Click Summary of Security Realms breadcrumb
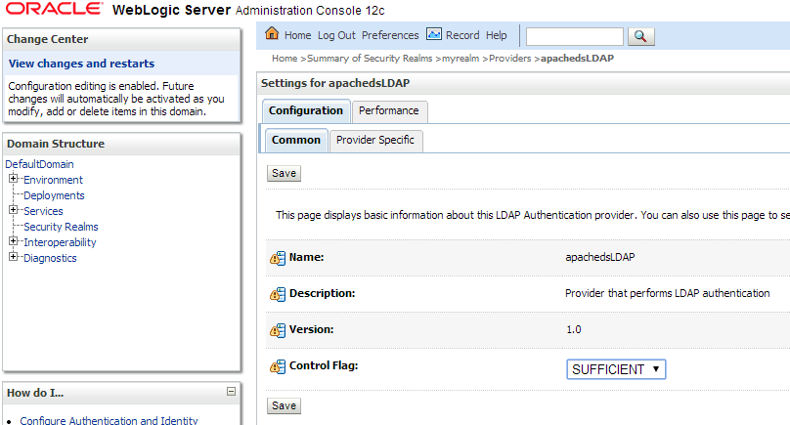 click(x=370, y=59)
